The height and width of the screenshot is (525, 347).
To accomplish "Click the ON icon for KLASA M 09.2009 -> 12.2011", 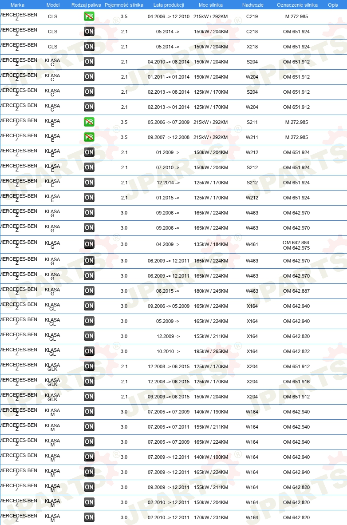I will click(89, 487).
